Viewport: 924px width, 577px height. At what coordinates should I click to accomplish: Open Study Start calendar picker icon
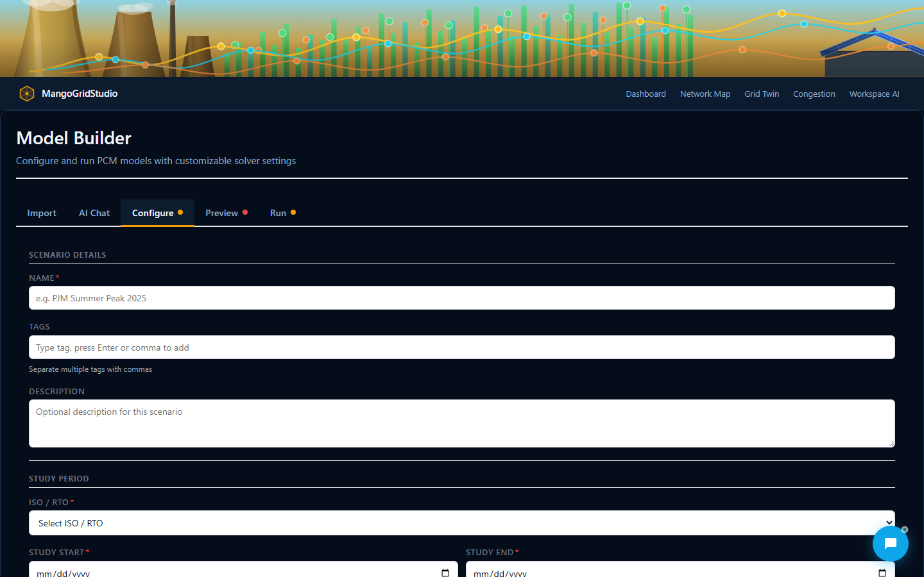tap(445, 573)
